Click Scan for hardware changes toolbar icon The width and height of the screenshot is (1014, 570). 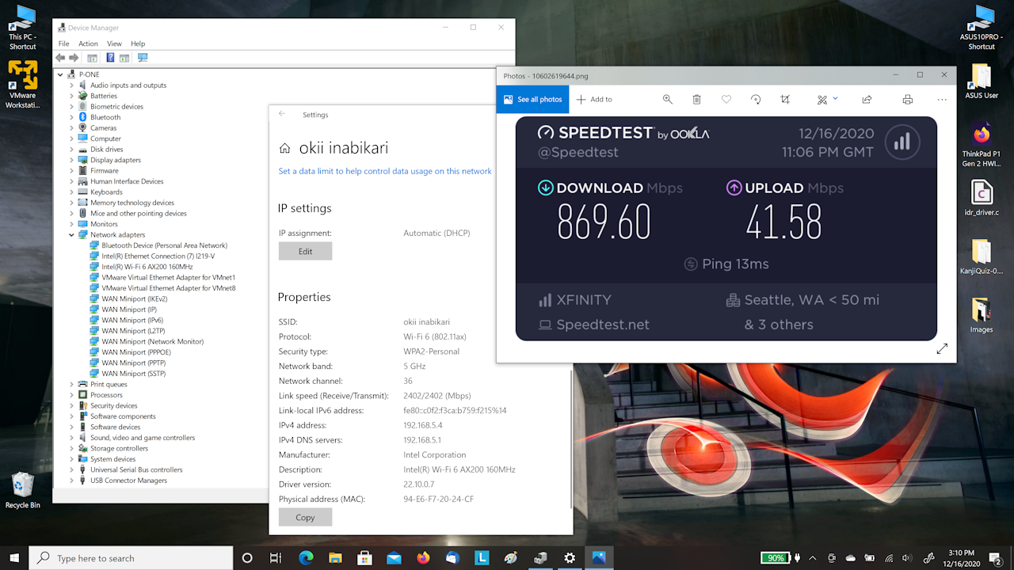click(143, 58)
